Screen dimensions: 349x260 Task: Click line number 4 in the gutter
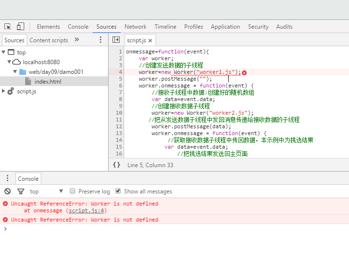coord(120,72)
